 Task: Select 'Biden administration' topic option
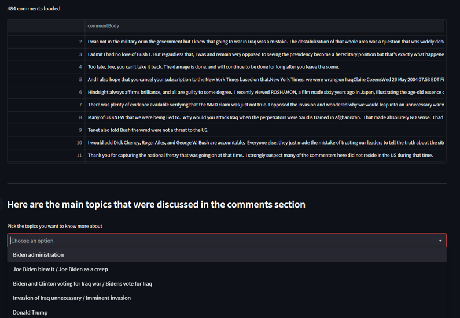38,255
